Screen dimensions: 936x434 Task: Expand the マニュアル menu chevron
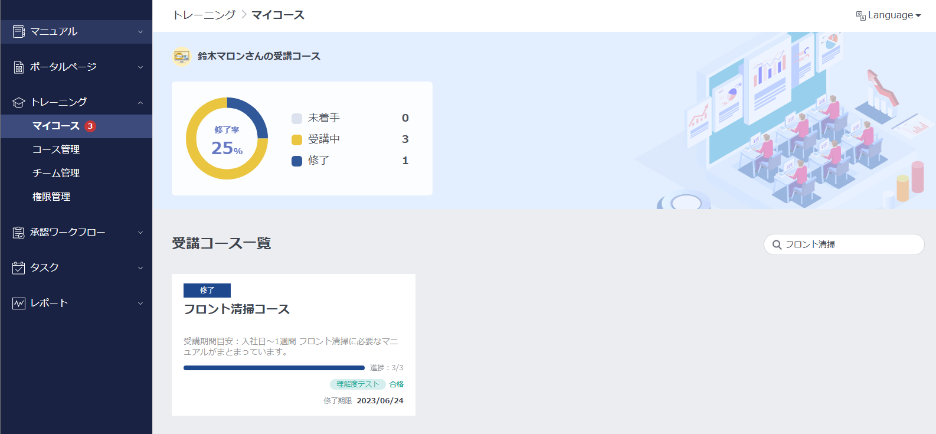pyautogui.click(x=140, y=32)
